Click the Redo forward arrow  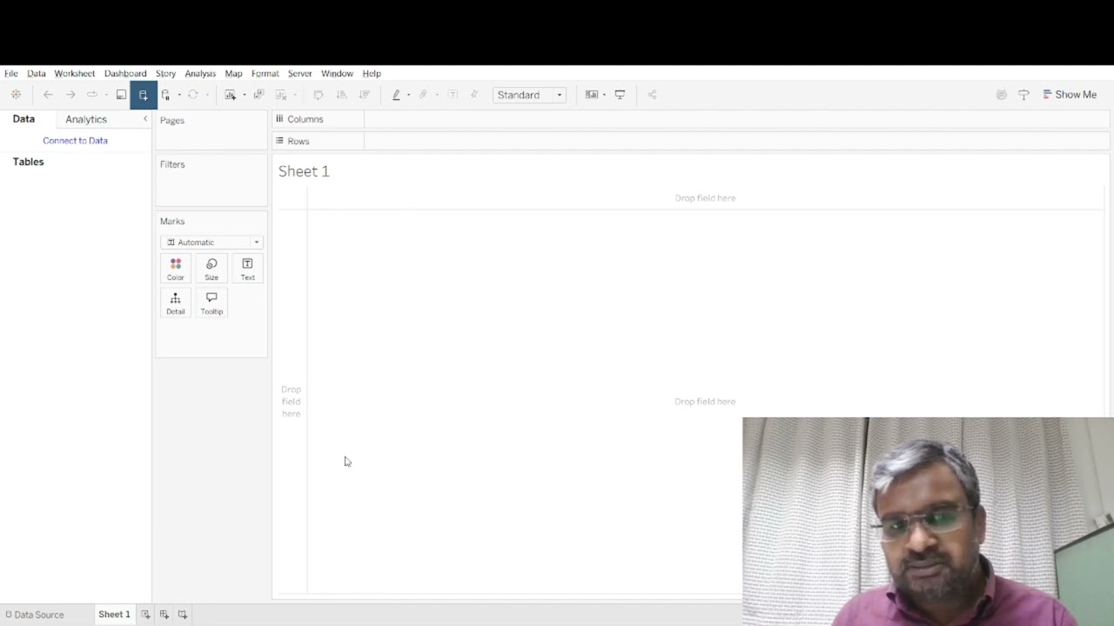click(x=70, y=95)
